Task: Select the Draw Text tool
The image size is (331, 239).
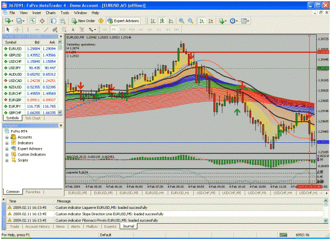Action: [73, 30]
